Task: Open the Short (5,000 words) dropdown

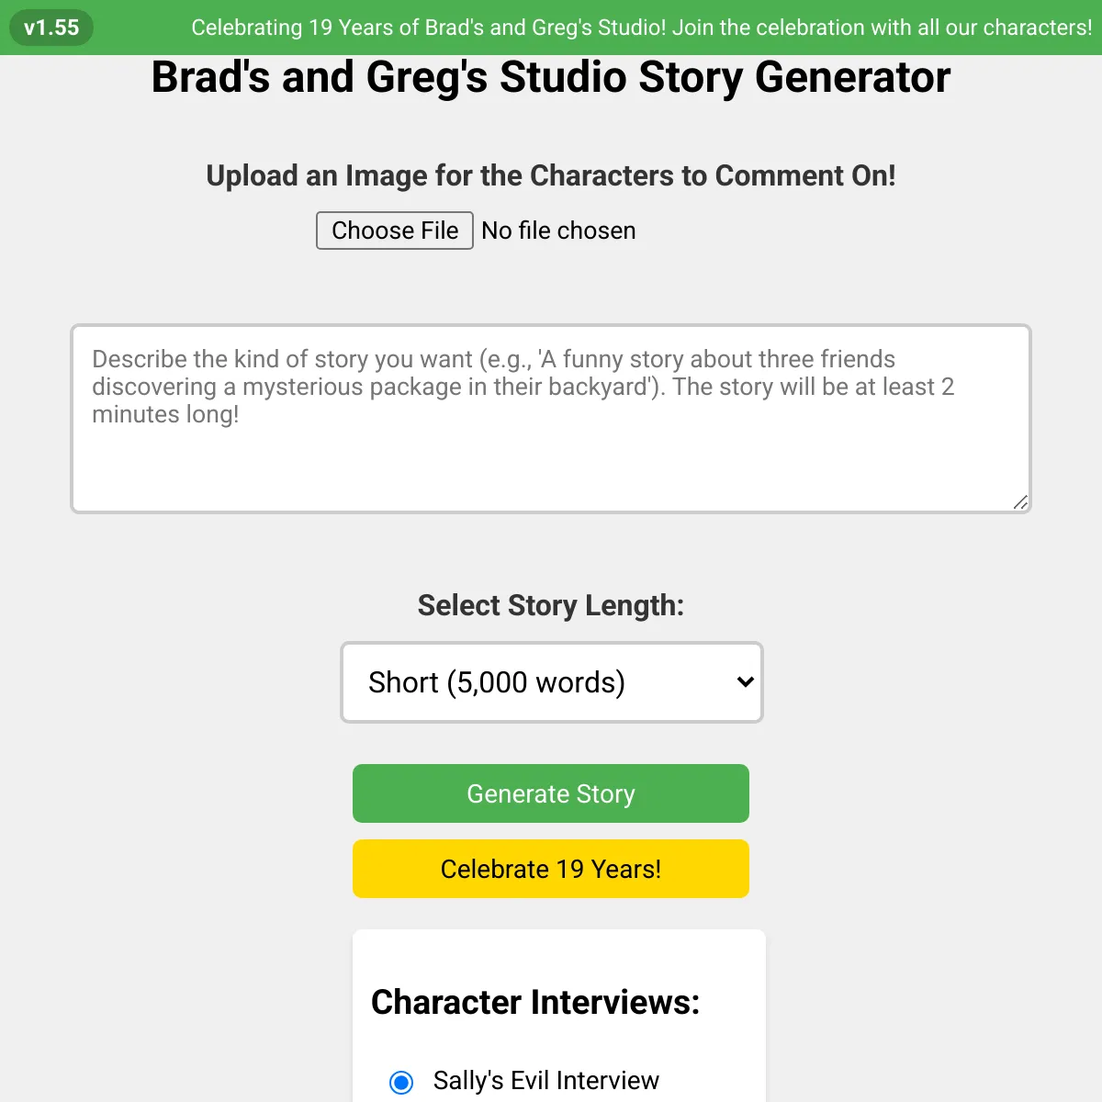Action: point(552,682)
